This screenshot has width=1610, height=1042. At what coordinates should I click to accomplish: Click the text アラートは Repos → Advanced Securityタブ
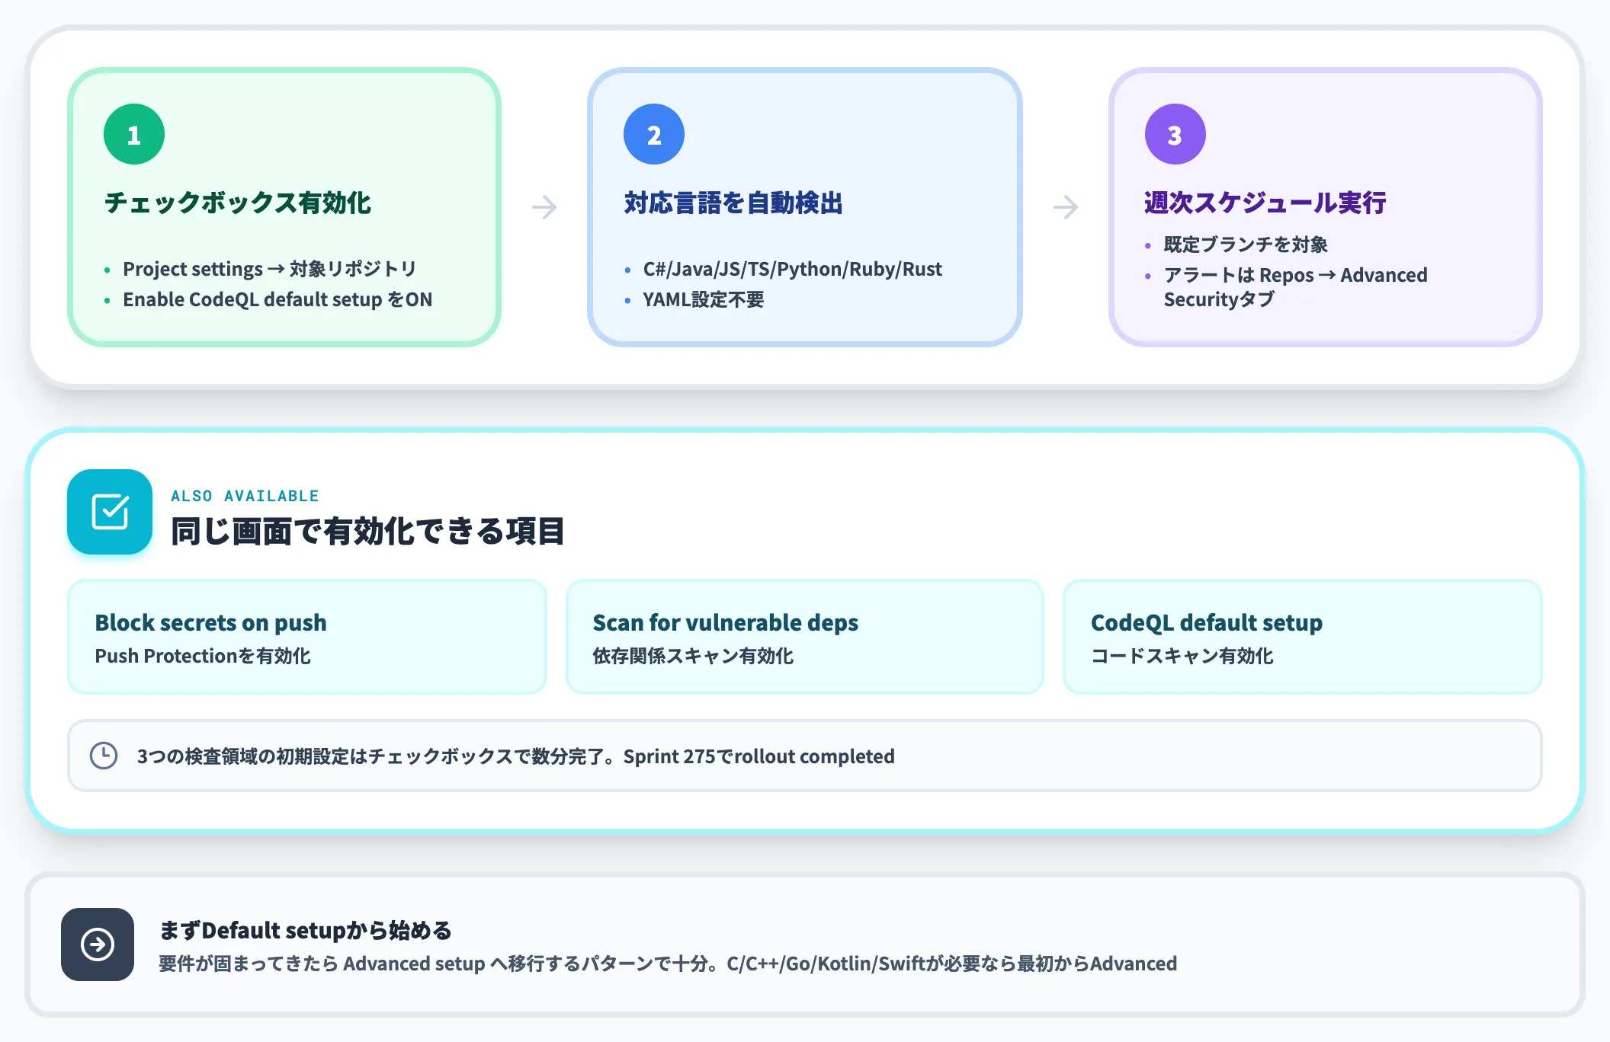point(1295,287)
